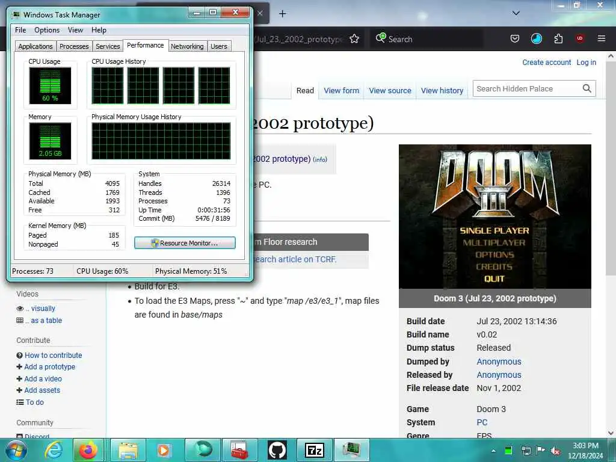Open Action Center flag tray icon
Screen dimensions: 616x462
pyautogui.click(x=541, y=450)
